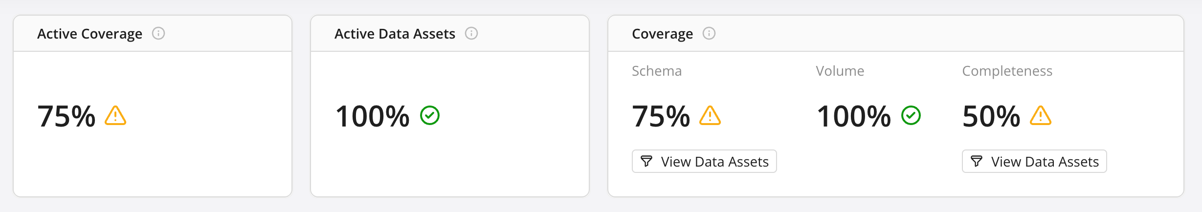The width and height of the screenshot is (1202, 212).
Task: Click the filter icon in Completeness's button
Action: tap(977, 161)
